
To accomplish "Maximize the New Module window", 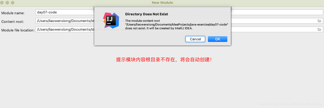I will (x=13, y=2).
